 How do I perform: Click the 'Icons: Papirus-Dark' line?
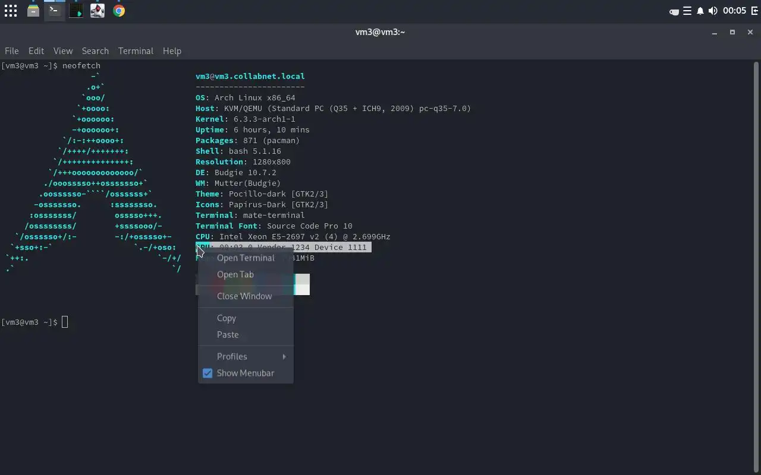click(x=262, y=204)
